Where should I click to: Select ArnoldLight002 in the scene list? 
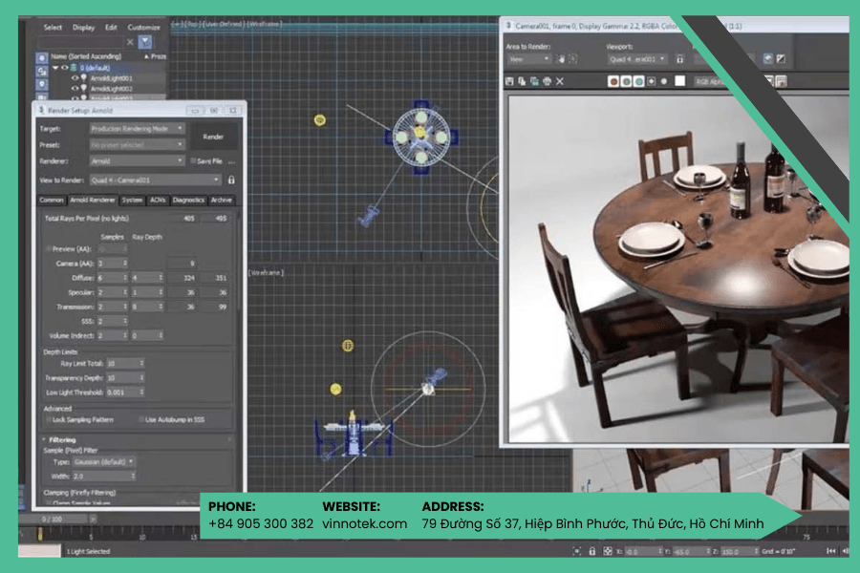(x=112, y=88)
